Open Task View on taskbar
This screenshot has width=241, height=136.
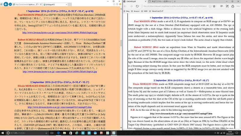tap(52, 133)
